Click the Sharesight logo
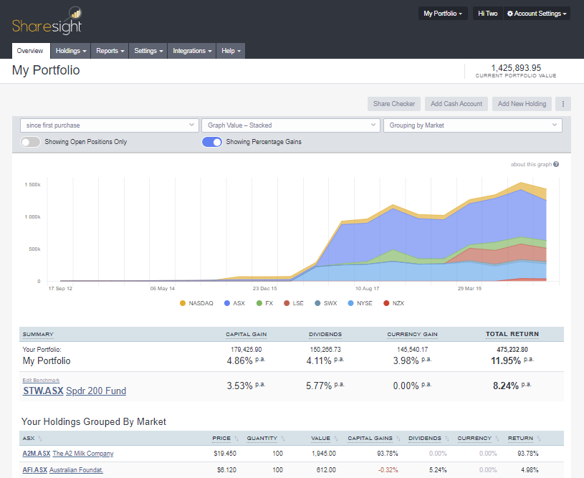This screenshot has height=478, width=584. 47,21
